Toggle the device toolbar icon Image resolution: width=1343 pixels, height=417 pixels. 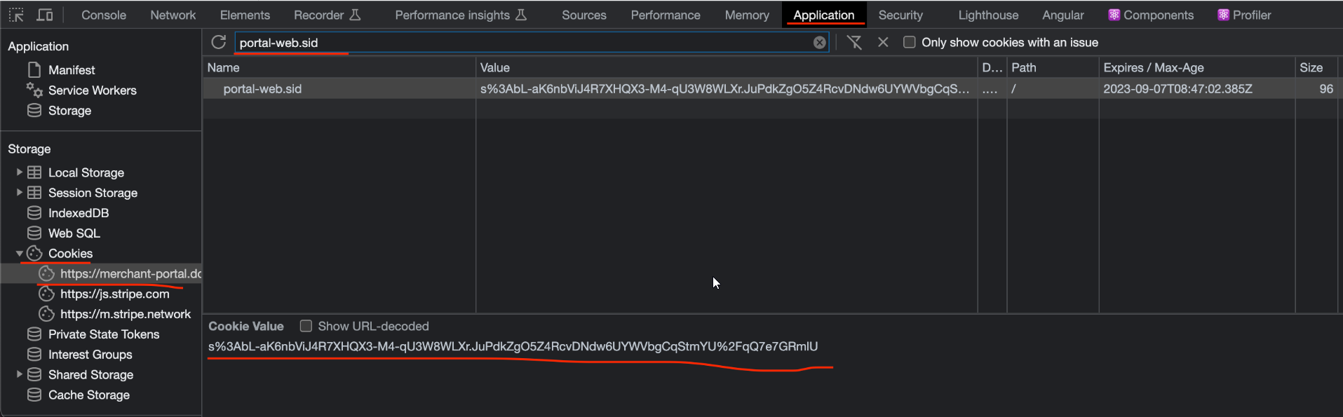pos(45,15)
